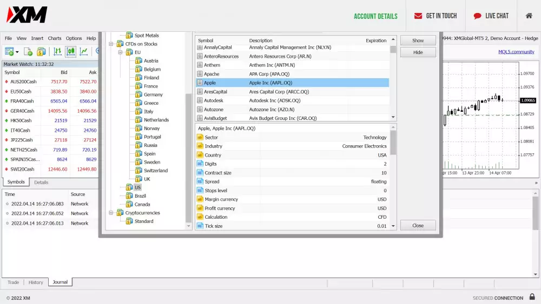
Task: Click the Autozone symbol row icon
Action: pyautogui.click(x=200, y=110)
